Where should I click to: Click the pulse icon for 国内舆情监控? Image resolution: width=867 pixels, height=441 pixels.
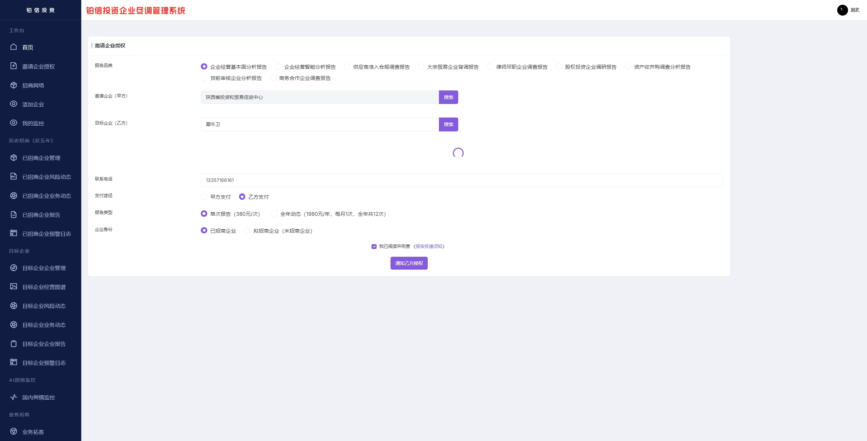point(14,397)
